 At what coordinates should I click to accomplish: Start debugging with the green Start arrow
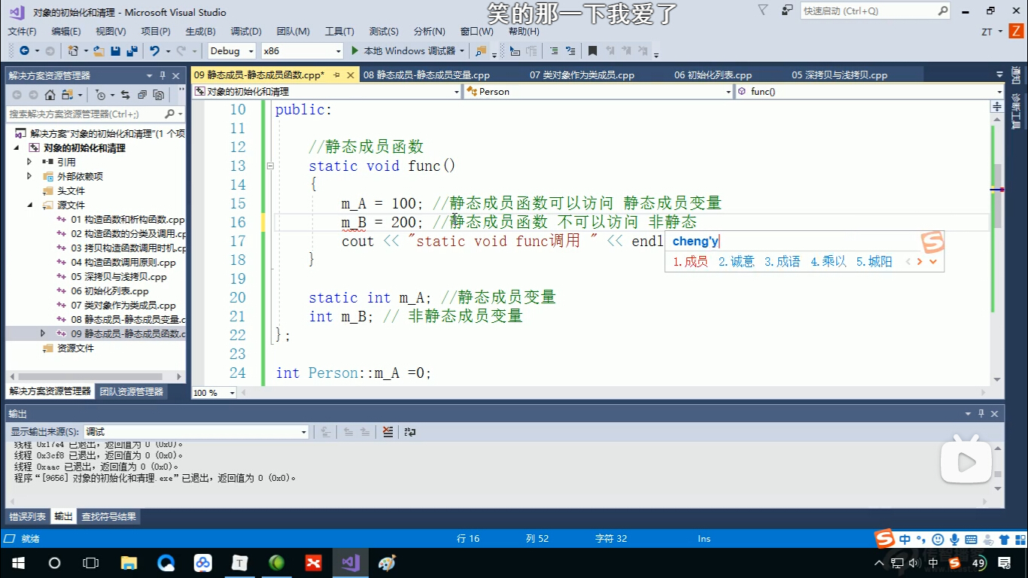354,50
